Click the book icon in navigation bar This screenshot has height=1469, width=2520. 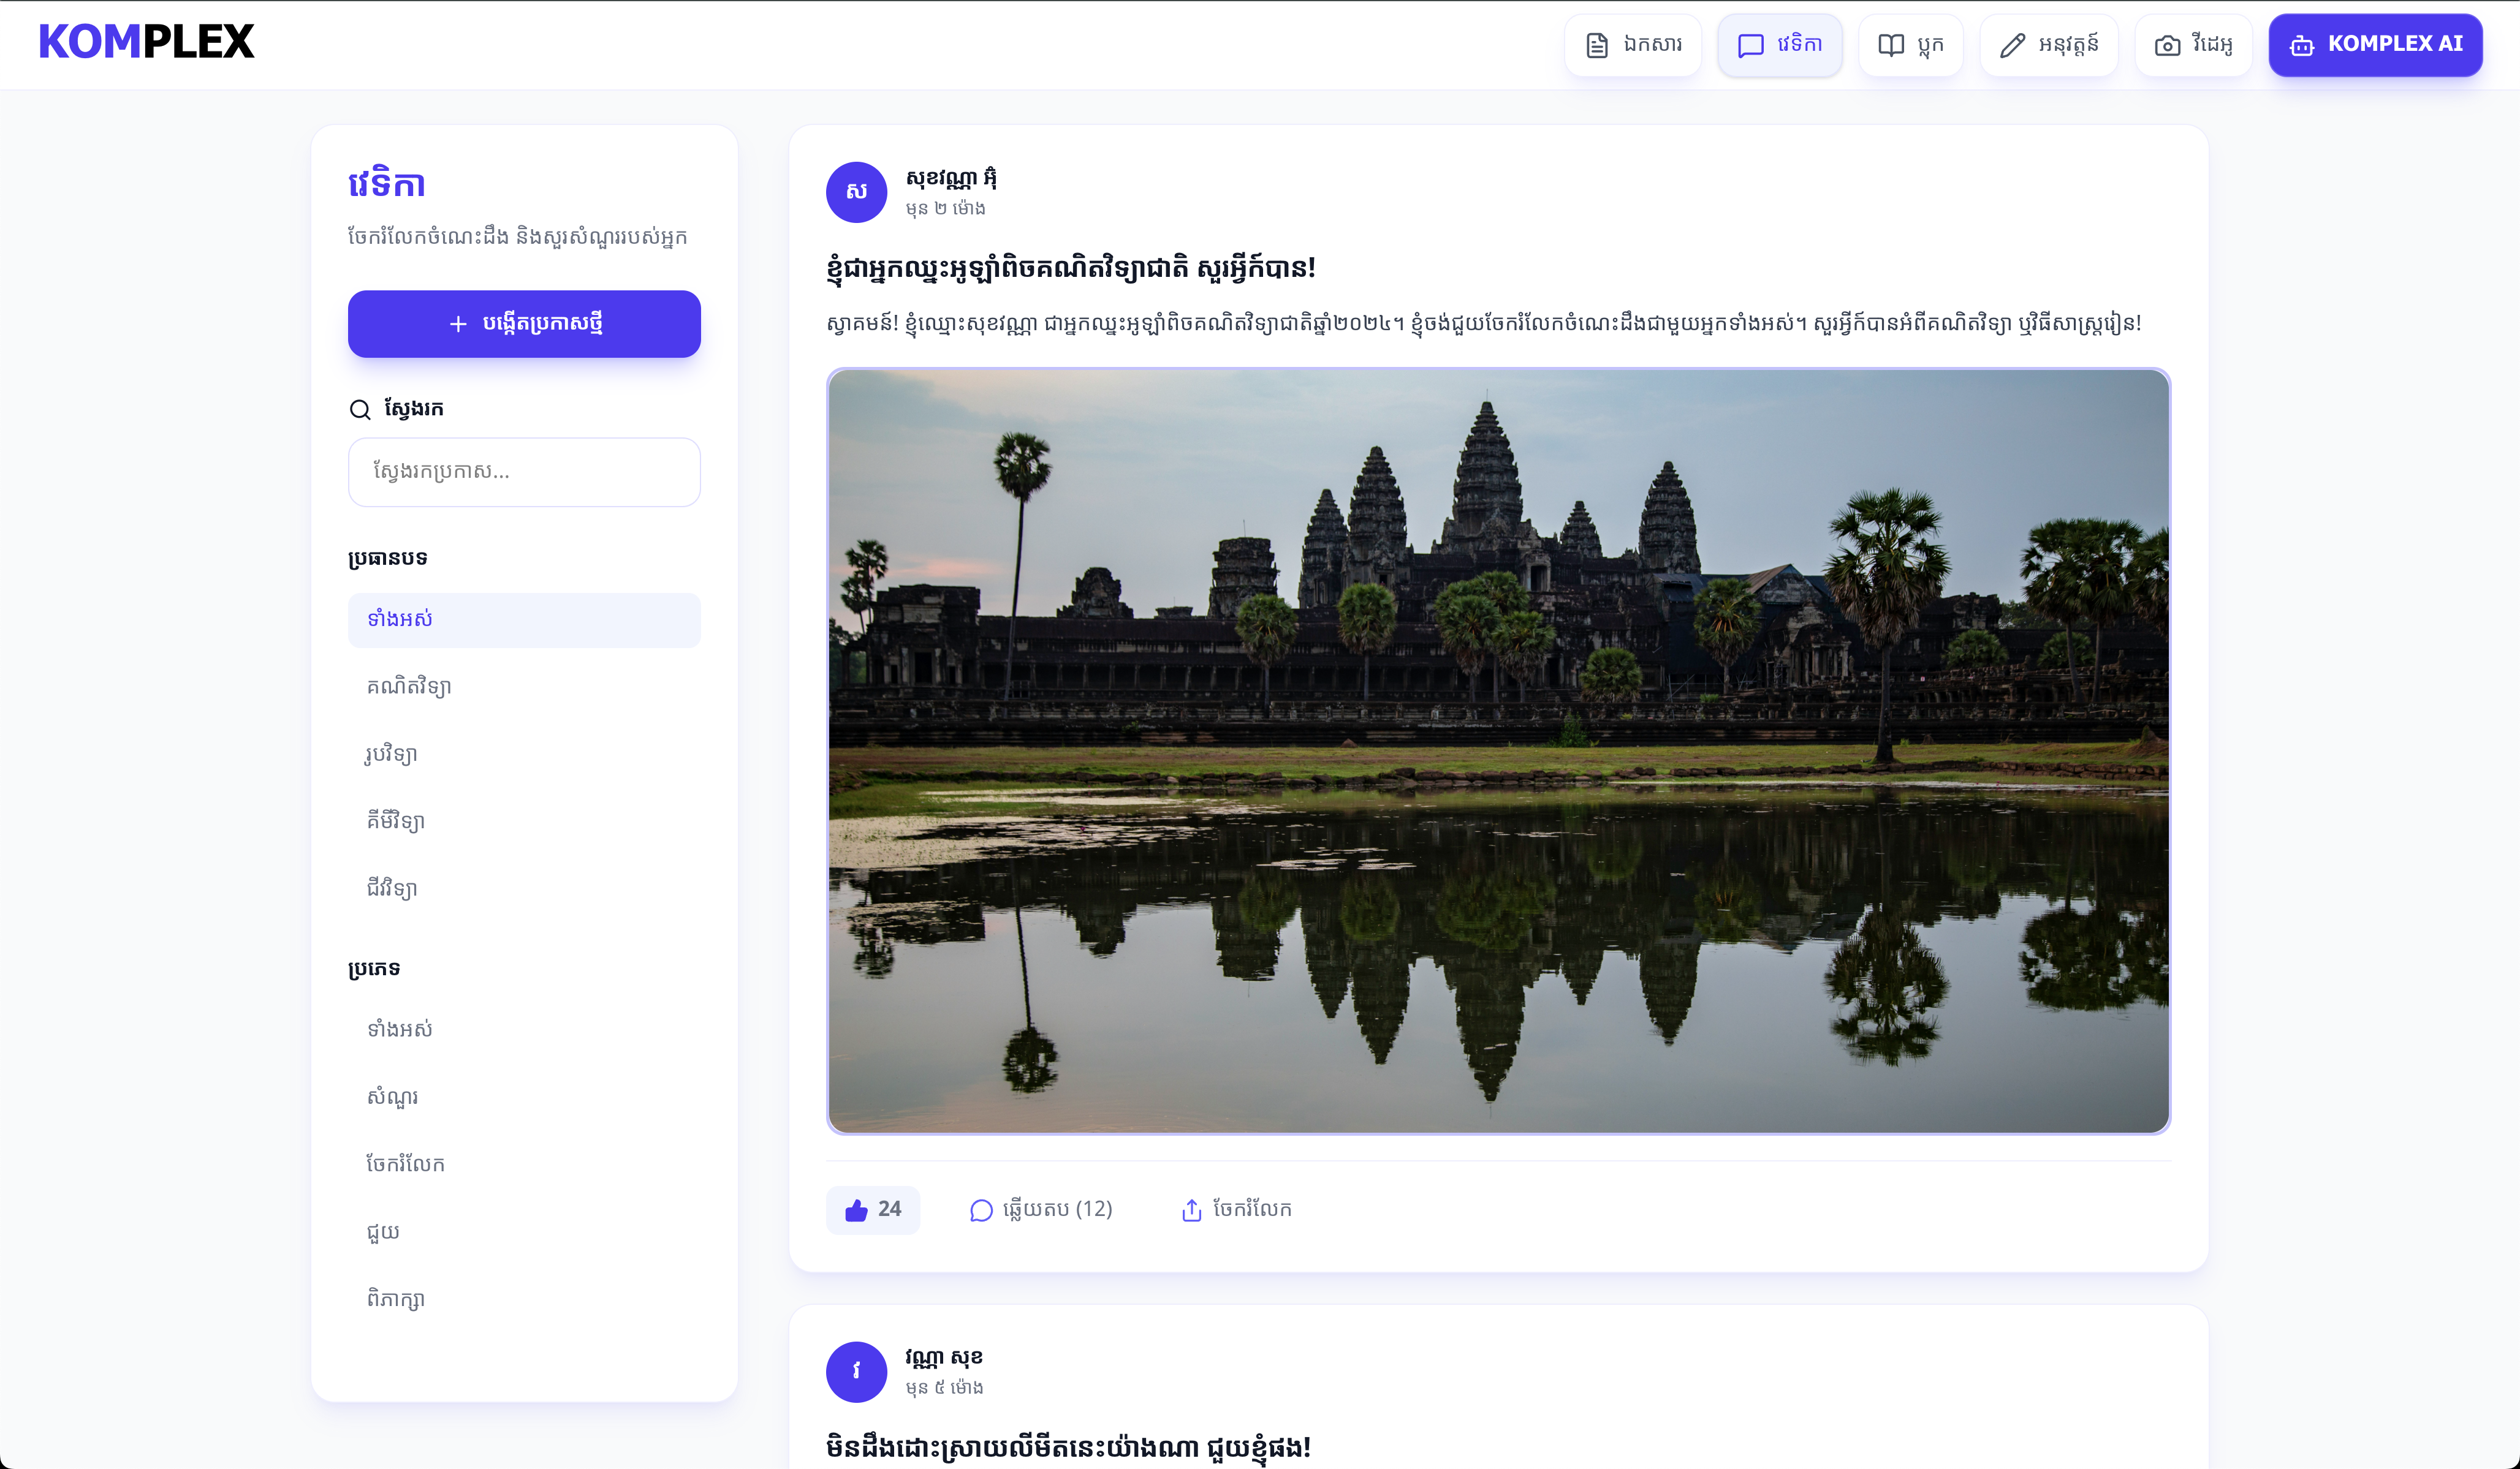tap(1890, 45)
